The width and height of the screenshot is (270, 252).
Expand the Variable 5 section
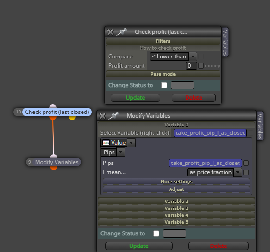(x=176, y=222)
